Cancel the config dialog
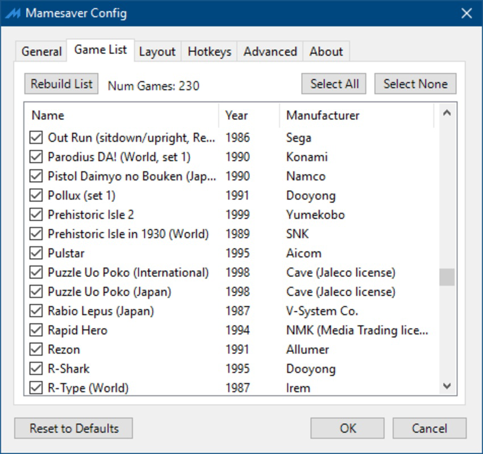Viewport: 483px width, 454px height. click(430, 428)
